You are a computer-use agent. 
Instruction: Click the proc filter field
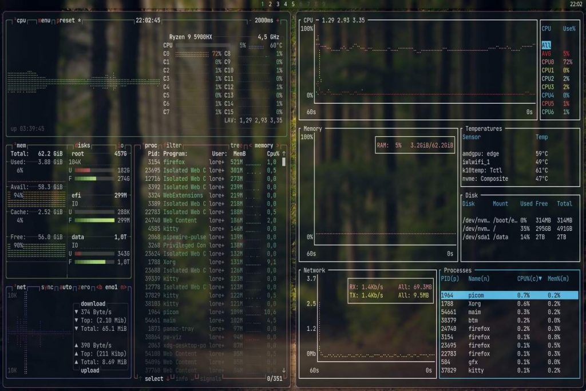(x=173, y=145)
